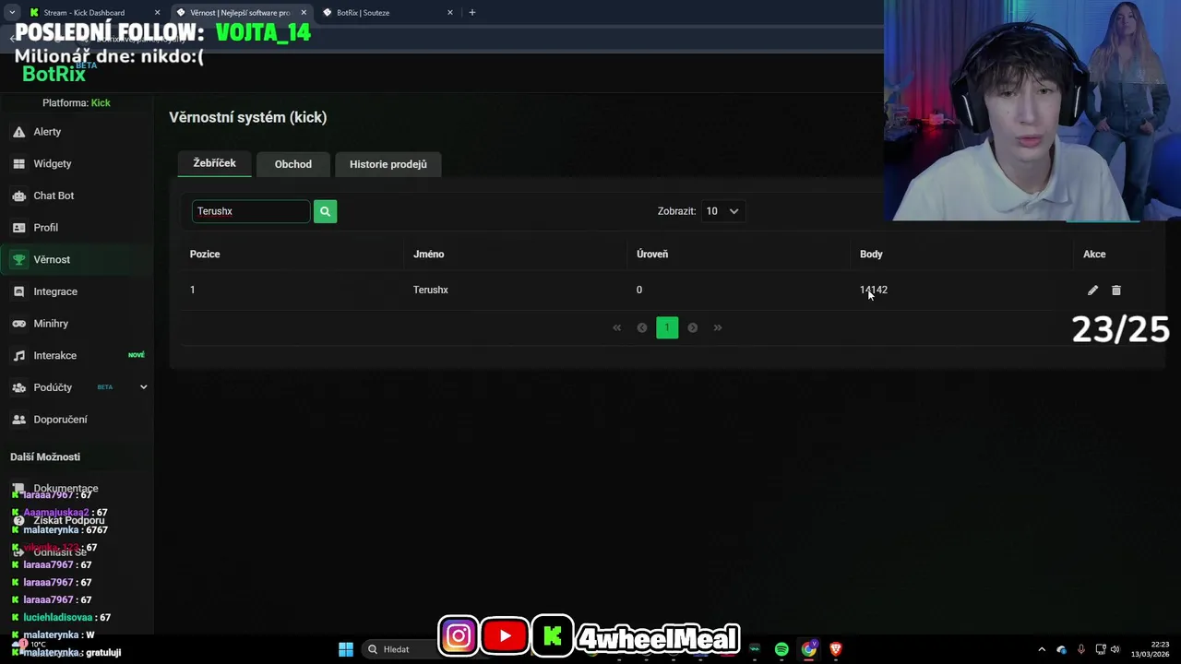Expand the Podúčty submenu chevron

click(143, 387)
